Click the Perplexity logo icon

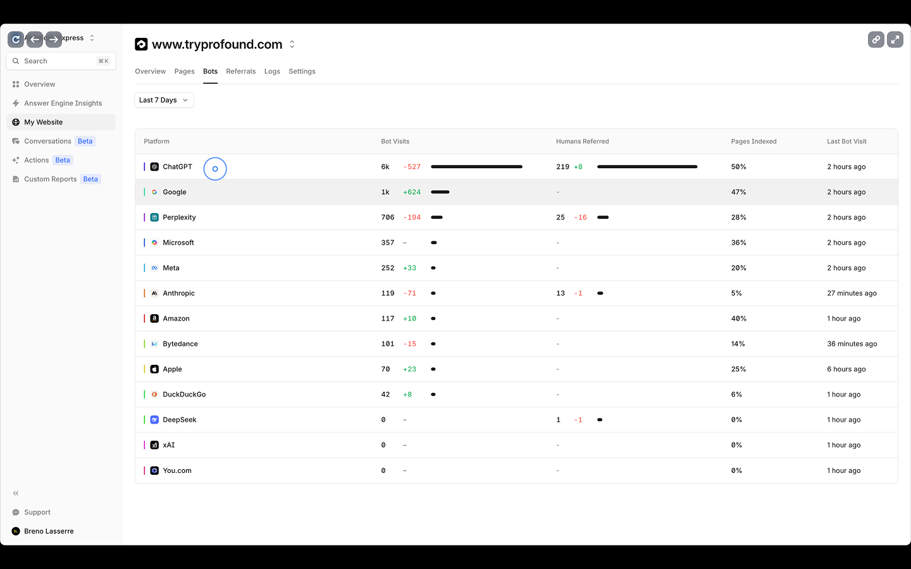tap(154, 217)
